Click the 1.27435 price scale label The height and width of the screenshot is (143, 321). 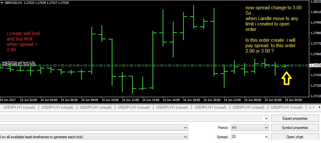316,75
